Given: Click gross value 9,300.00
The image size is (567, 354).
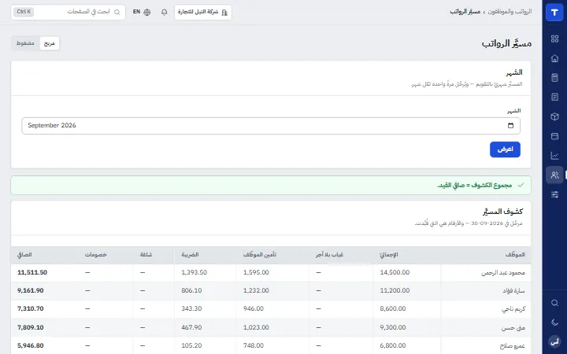Looking at the screenshot, I should [x=393, y=327].
